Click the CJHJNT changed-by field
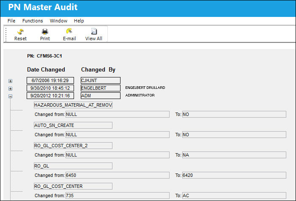Image resolution: width=296 pixels, height=201 pixels. coord(101,80)
